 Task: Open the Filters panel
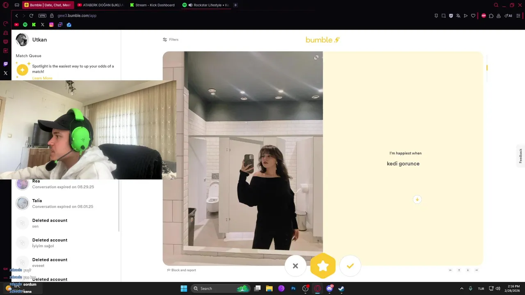pyautogui.click(x=171, y=40)
